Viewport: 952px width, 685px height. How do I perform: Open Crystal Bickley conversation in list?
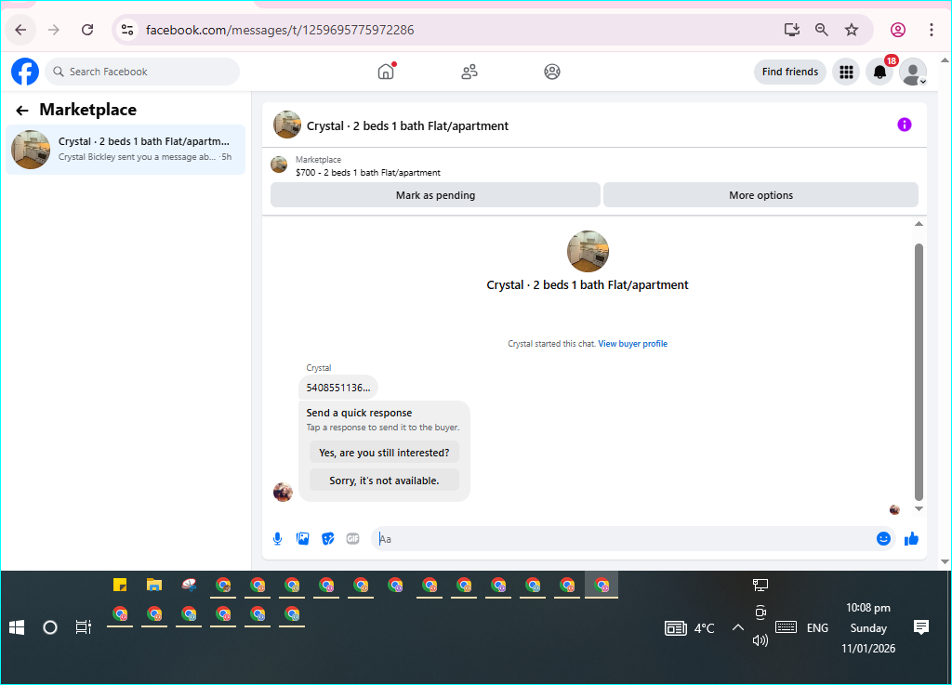126,150
